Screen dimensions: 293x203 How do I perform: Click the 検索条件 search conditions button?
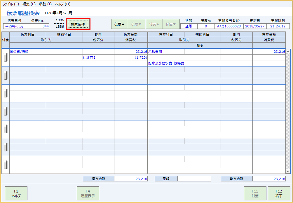pyautogui.click(x=78, y=24)
